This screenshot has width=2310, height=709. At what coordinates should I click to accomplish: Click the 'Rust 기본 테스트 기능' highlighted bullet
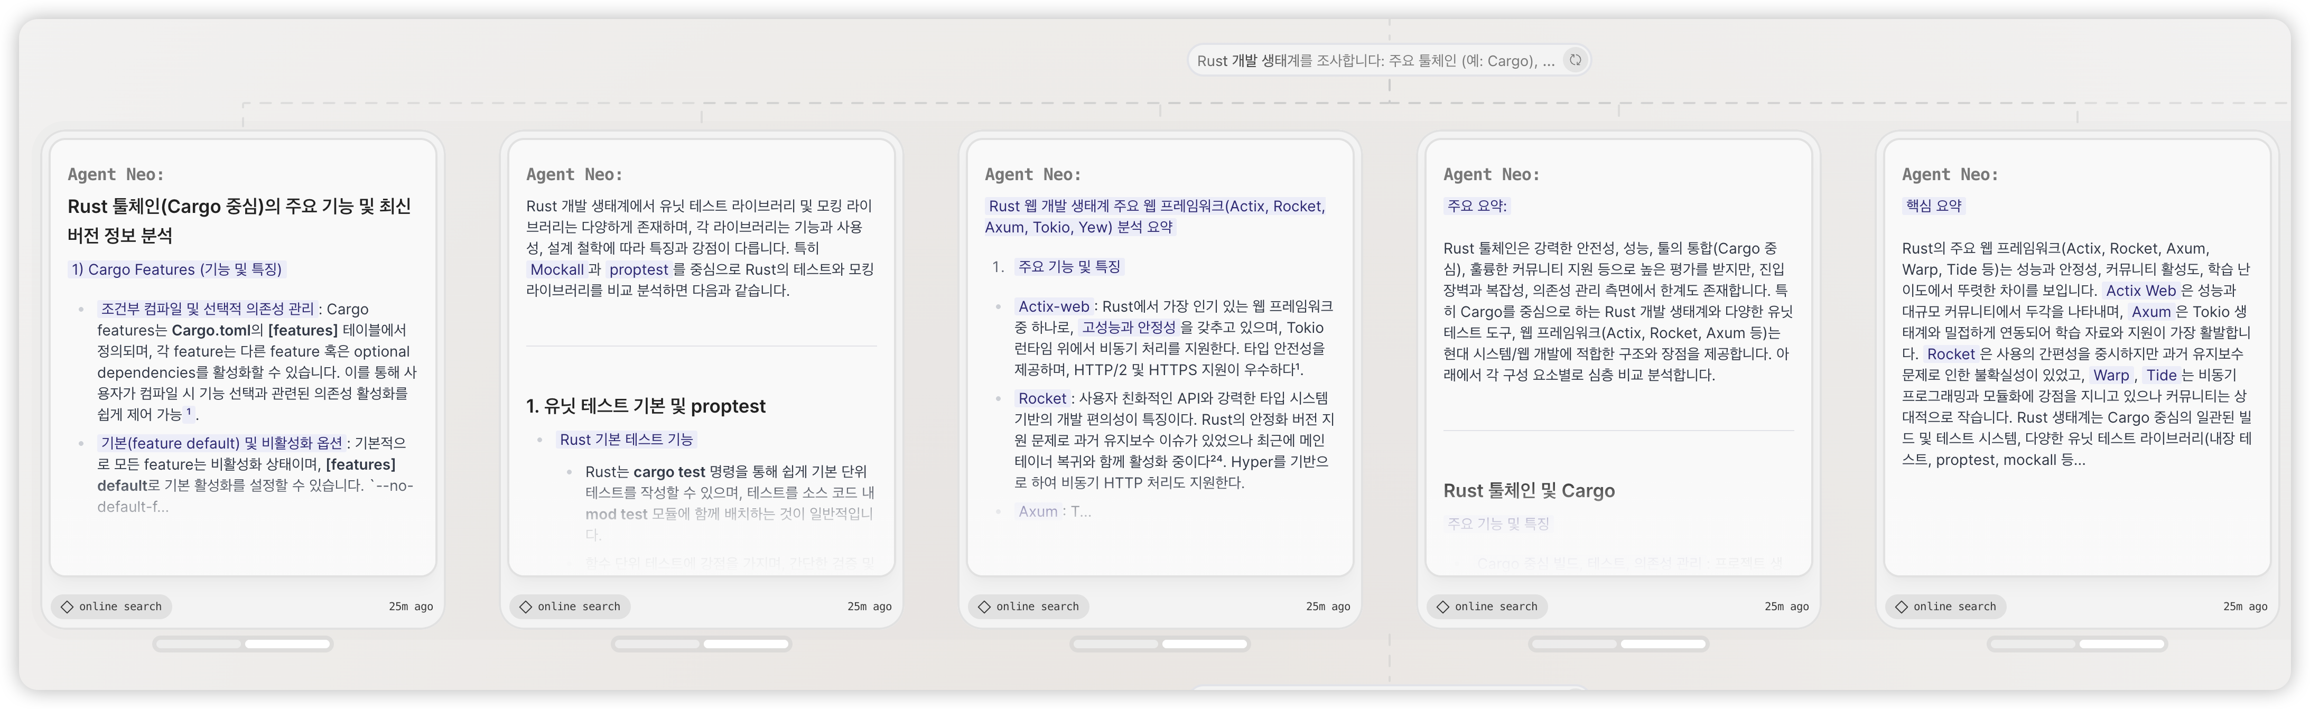(626, 439)
